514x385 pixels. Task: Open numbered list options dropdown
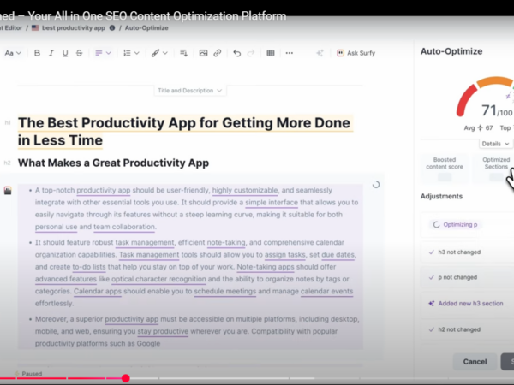click(x=131, y=53)
